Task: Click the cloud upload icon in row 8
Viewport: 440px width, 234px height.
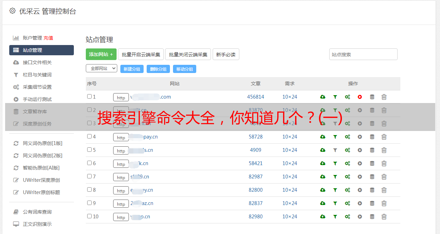Action: (322, 190)
